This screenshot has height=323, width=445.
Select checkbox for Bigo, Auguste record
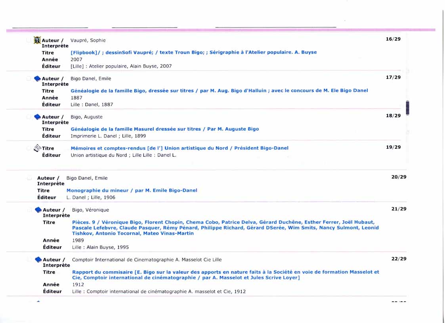29,116
